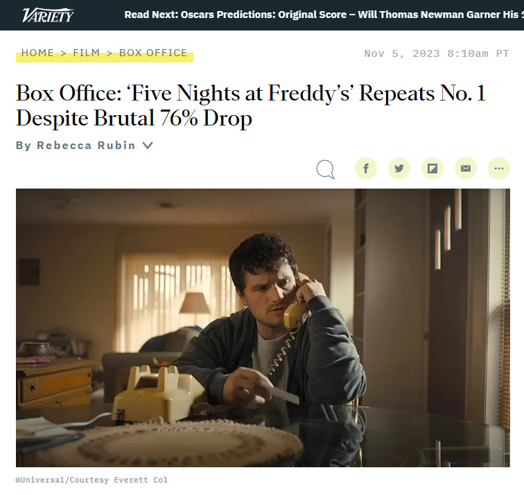Click the article headline about Five Nights at Freddy's
524x495 pixels.
click(x=251, y=105)
